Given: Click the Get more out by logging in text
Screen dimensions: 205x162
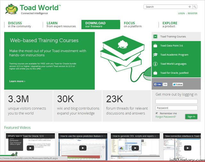Looking at the screenshot, I should point(176,94).
